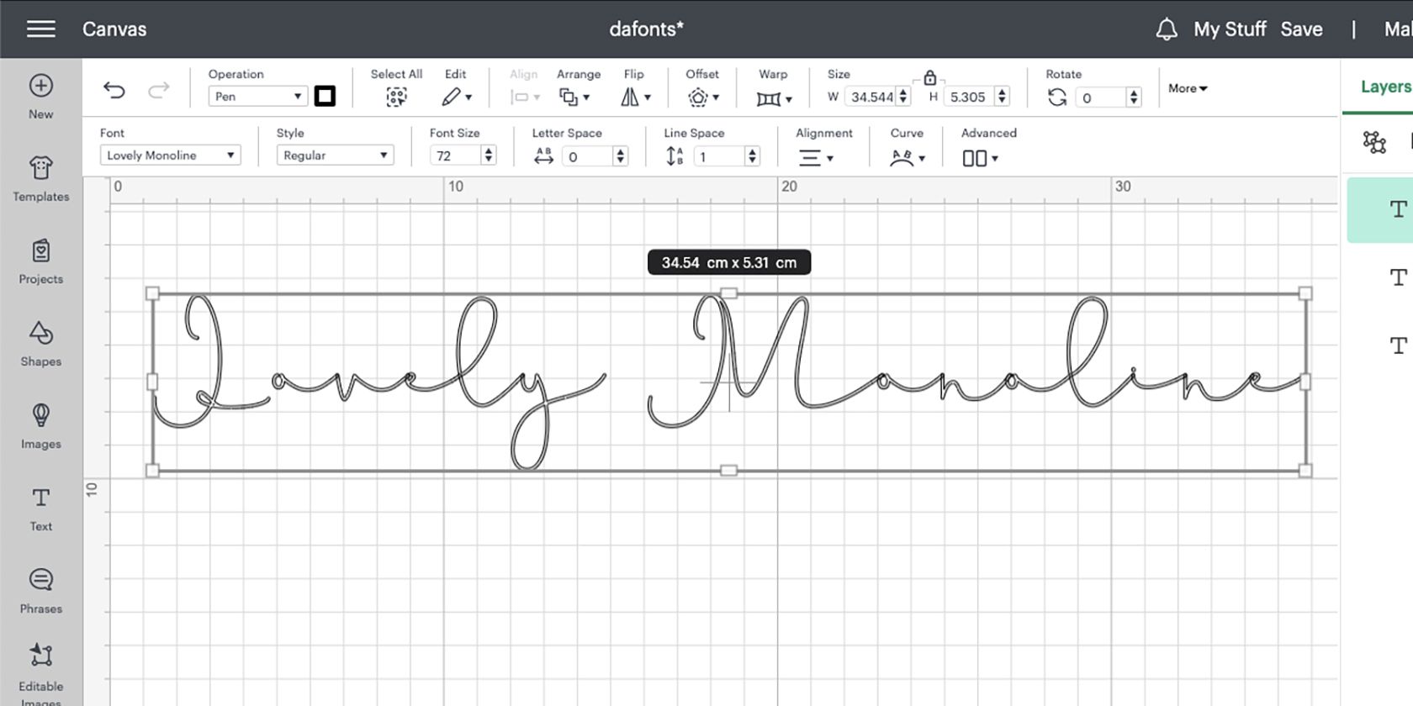Open My Stuff link
The image size is (1413, 706).
tap(1230, 29)
